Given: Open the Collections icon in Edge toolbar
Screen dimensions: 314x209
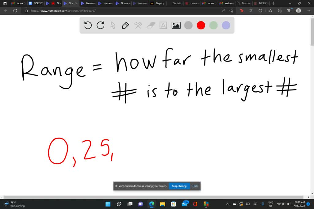Looking at the screenshot, I should [x=279, y=10].
